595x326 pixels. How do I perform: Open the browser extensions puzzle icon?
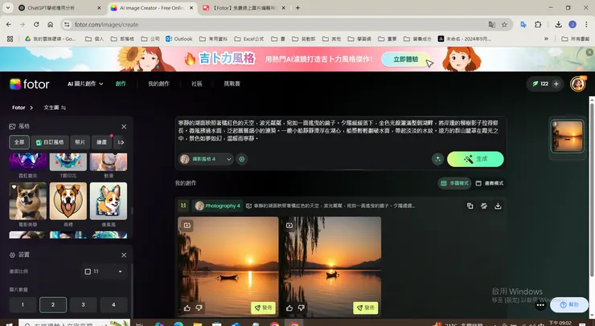pyautogui.click(x=538, y=25)
